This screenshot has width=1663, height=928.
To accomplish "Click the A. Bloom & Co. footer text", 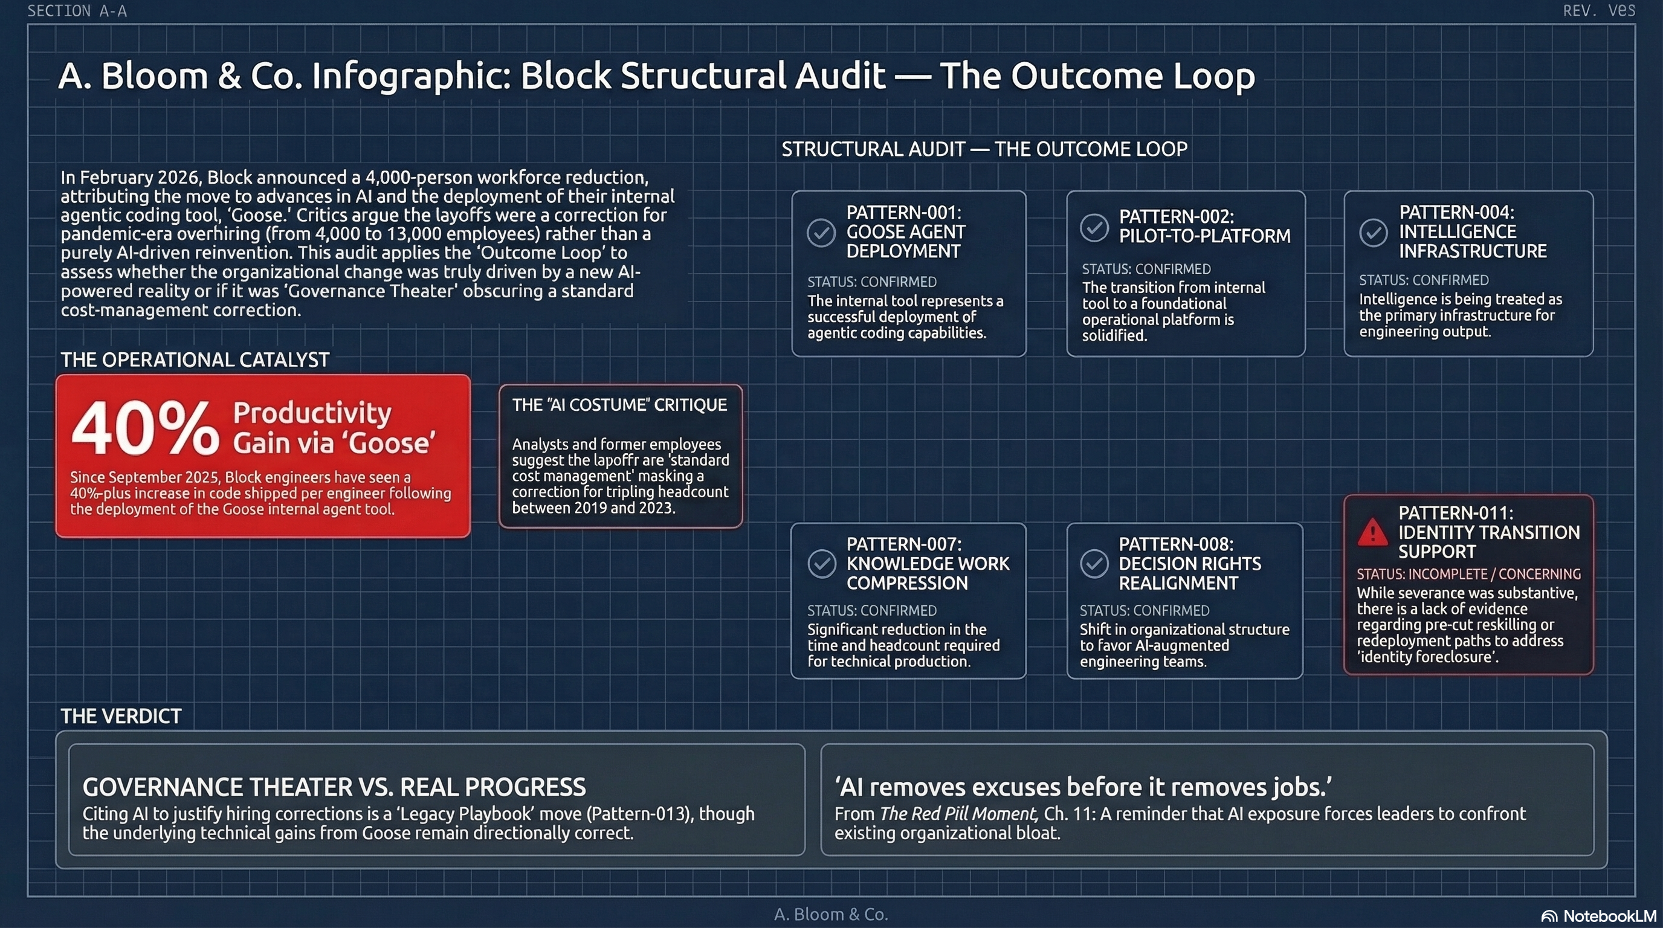I will [831, 914].
